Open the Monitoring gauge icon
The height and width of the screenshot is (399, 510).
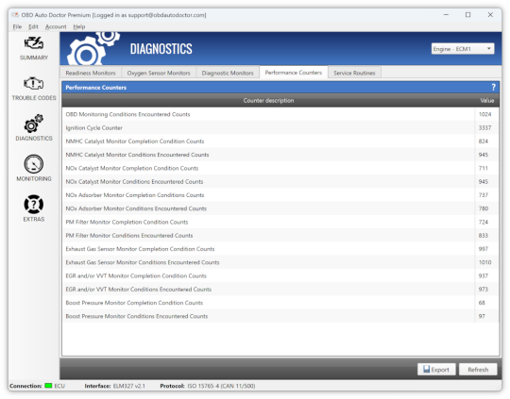(x=33, y=164)
